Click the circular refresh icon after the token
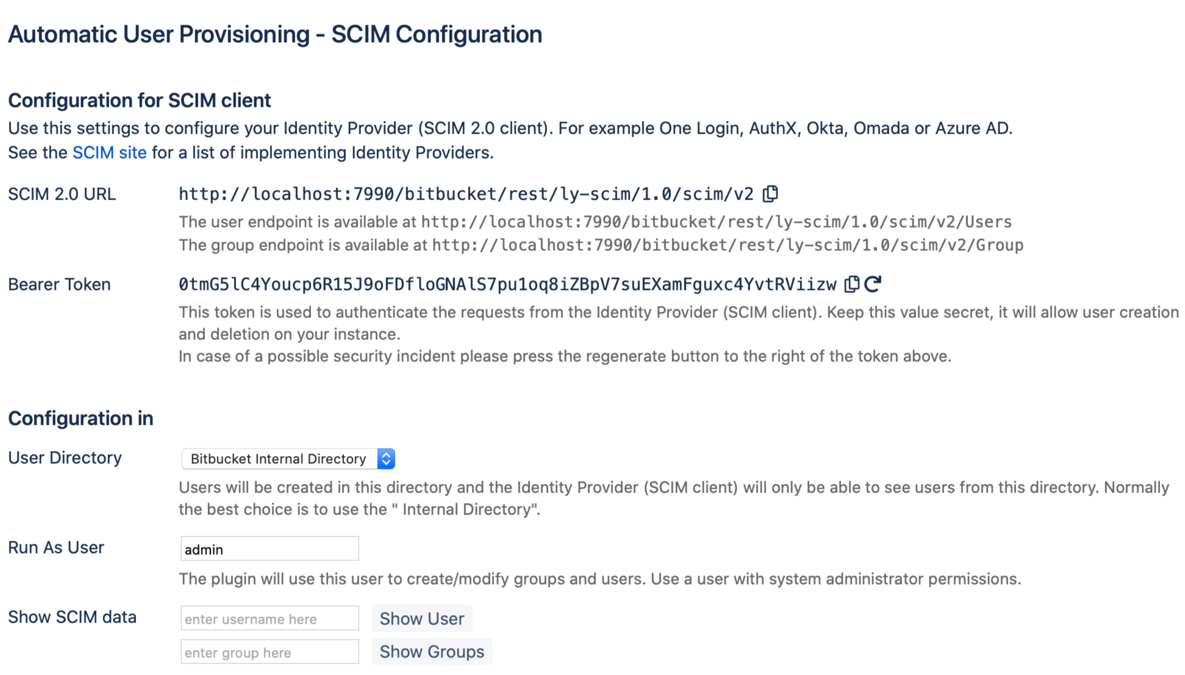 tap(873, 283)
